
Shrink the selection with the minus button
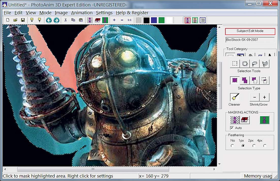[255, 97]
